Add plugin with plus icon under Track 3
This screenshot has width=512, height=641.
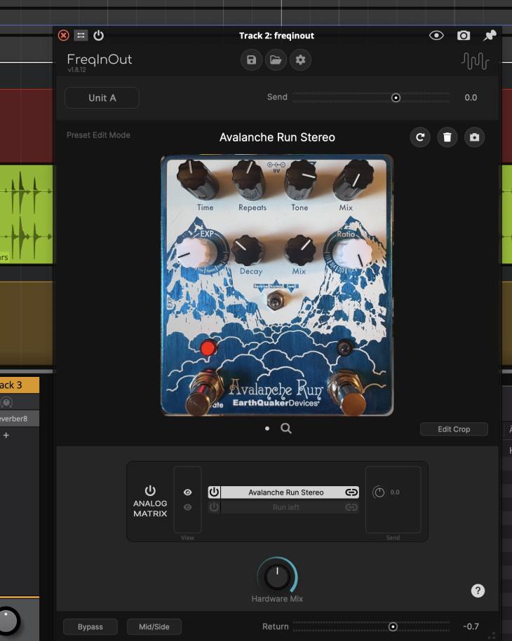(x=6, y=435)
